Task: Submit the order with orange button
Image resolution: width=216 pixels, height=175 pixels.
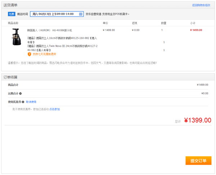Action: [x=198, y=161]
